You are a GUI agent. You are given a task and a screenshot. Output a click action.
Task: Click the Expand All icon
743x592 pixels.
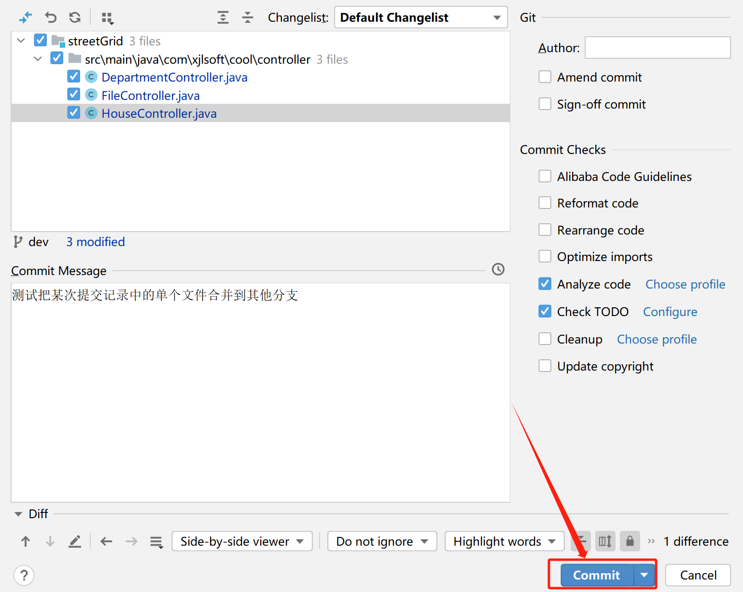pyautogui.click(x=223, y=17)
